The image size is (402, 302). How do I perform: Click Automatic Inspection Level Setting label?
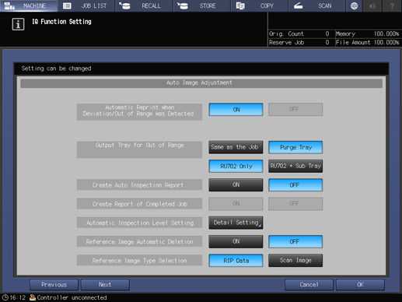(139, 223)
